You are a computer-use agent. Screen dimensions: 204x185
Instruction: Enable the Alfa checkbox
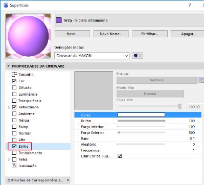(x=14, y=140)
